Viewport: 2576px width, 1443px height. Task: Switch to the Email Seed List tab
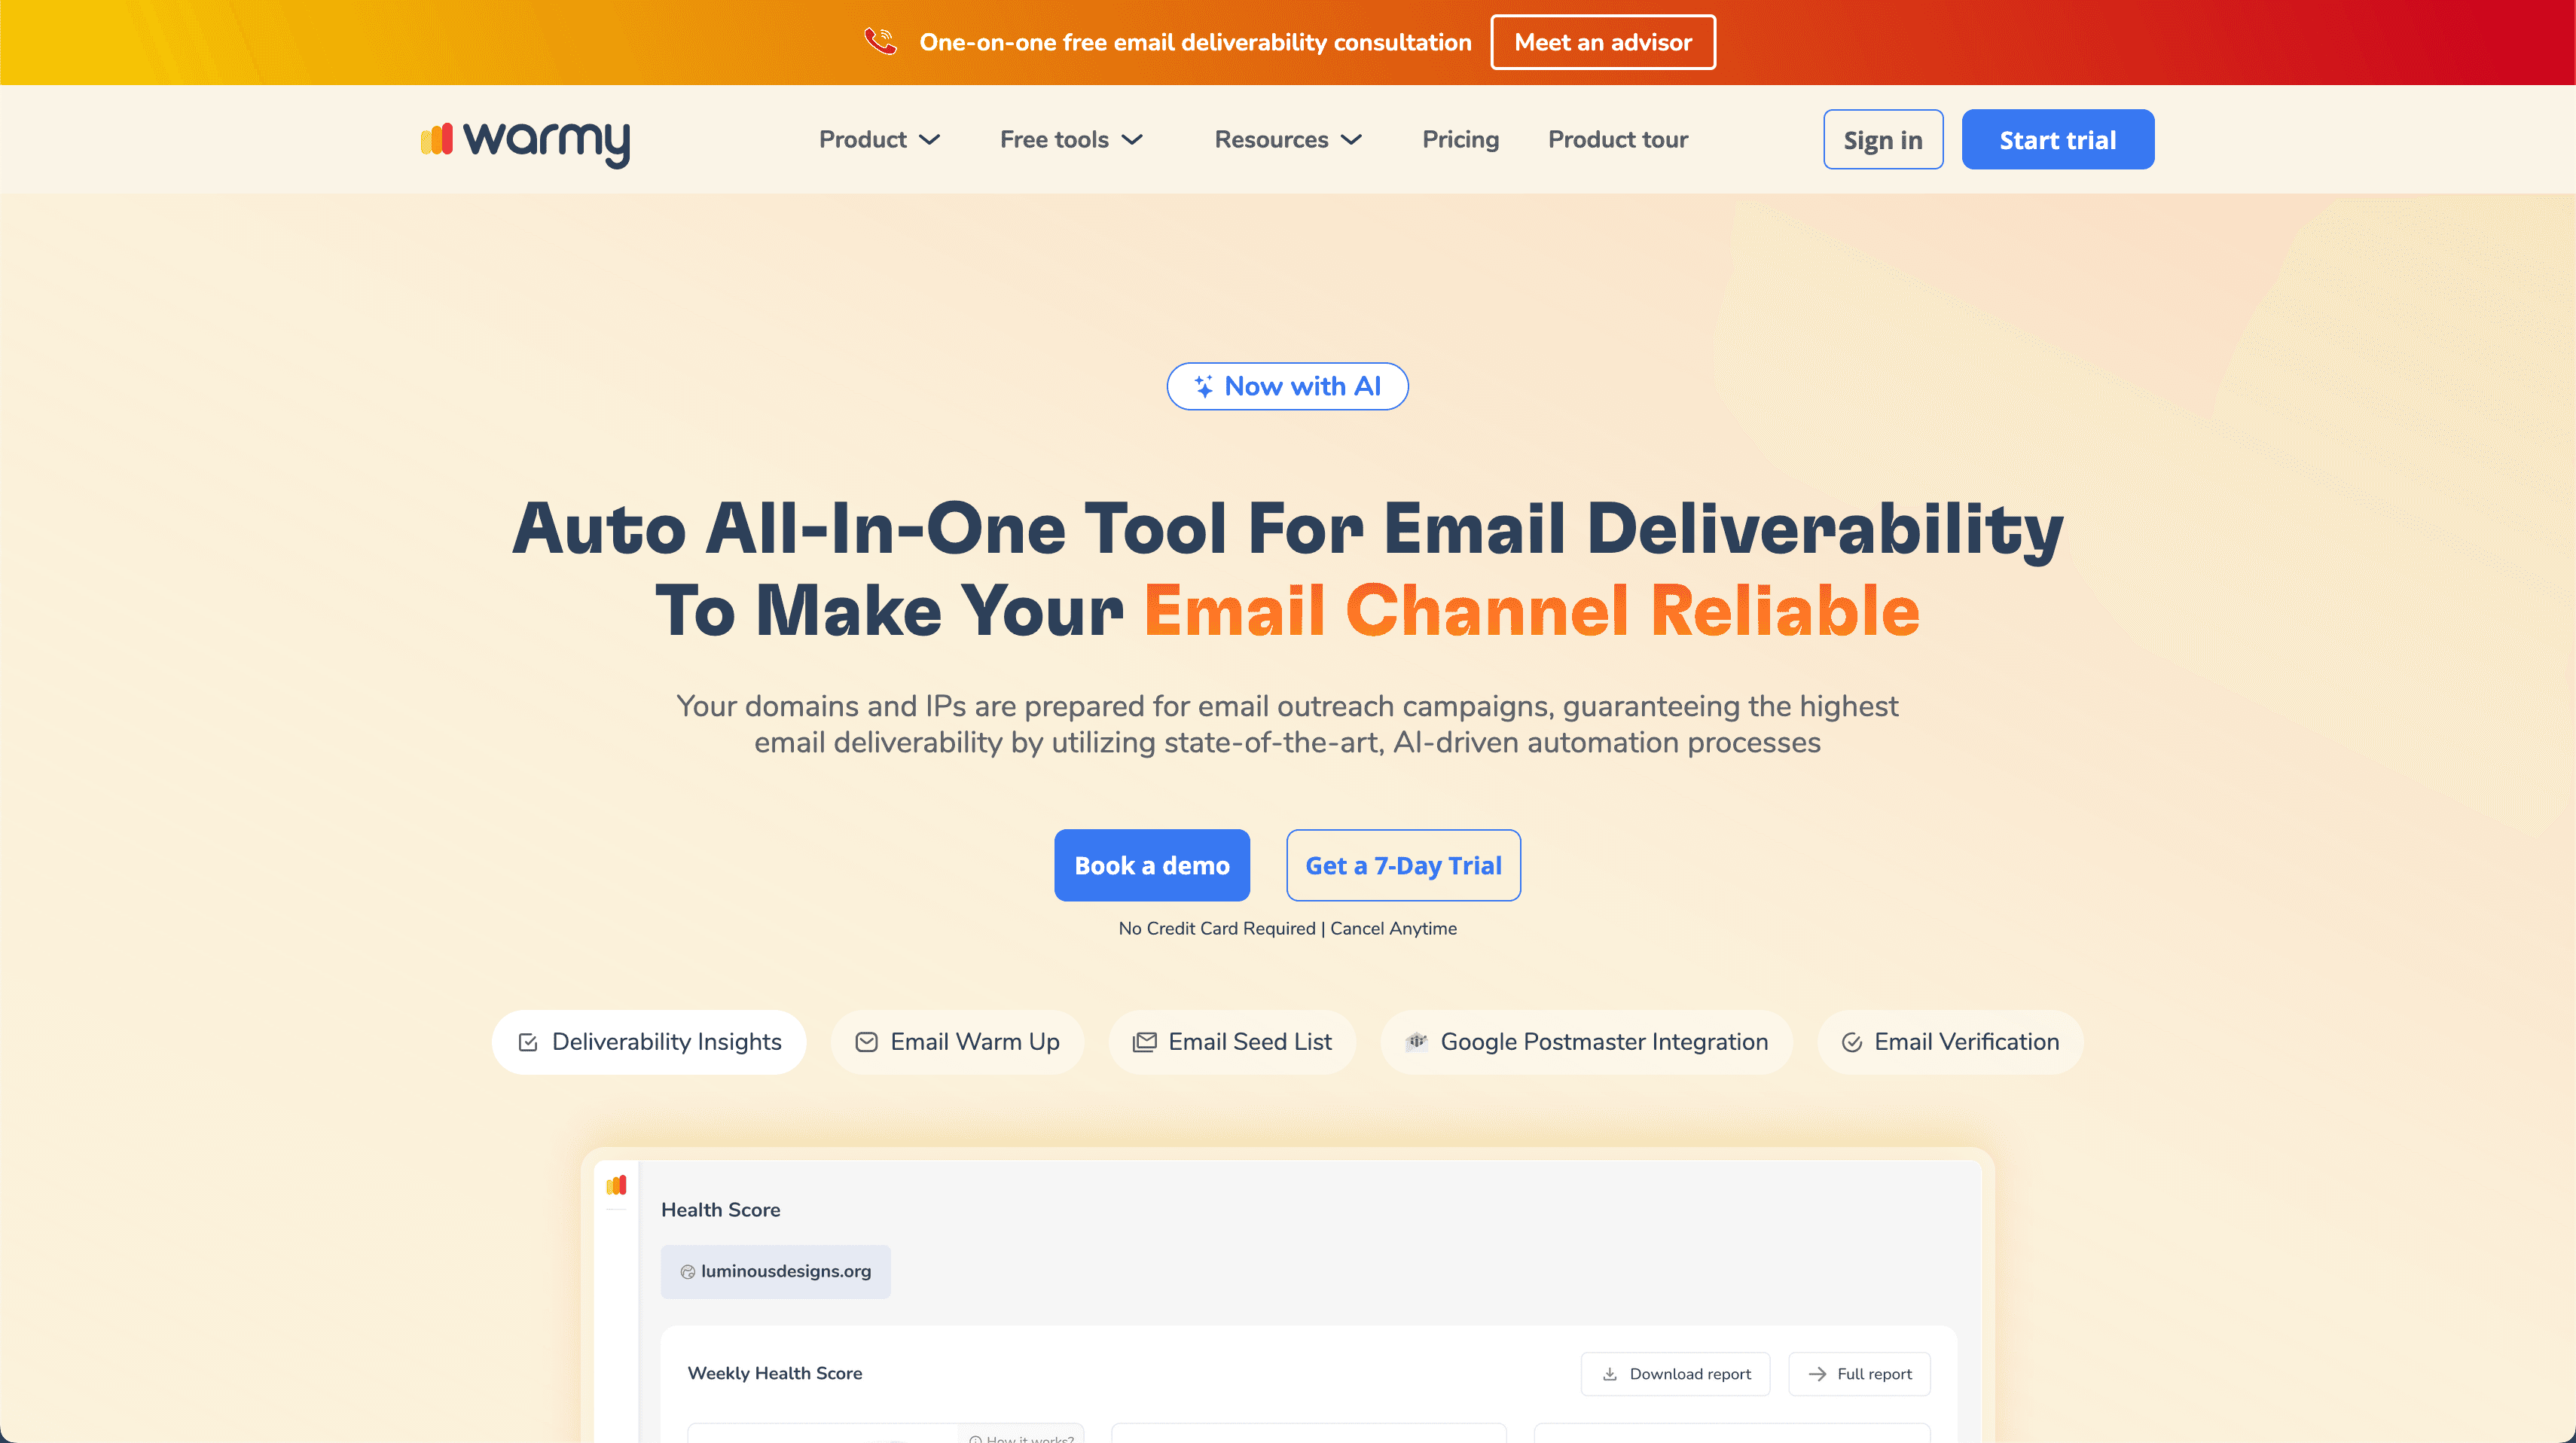pos(1232,1042)
